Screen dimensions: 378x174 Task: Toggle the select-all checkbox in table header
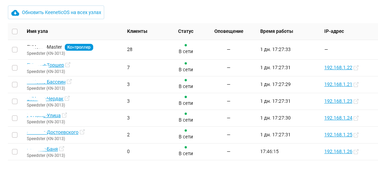pyautogui.click(x=15, y=31)
